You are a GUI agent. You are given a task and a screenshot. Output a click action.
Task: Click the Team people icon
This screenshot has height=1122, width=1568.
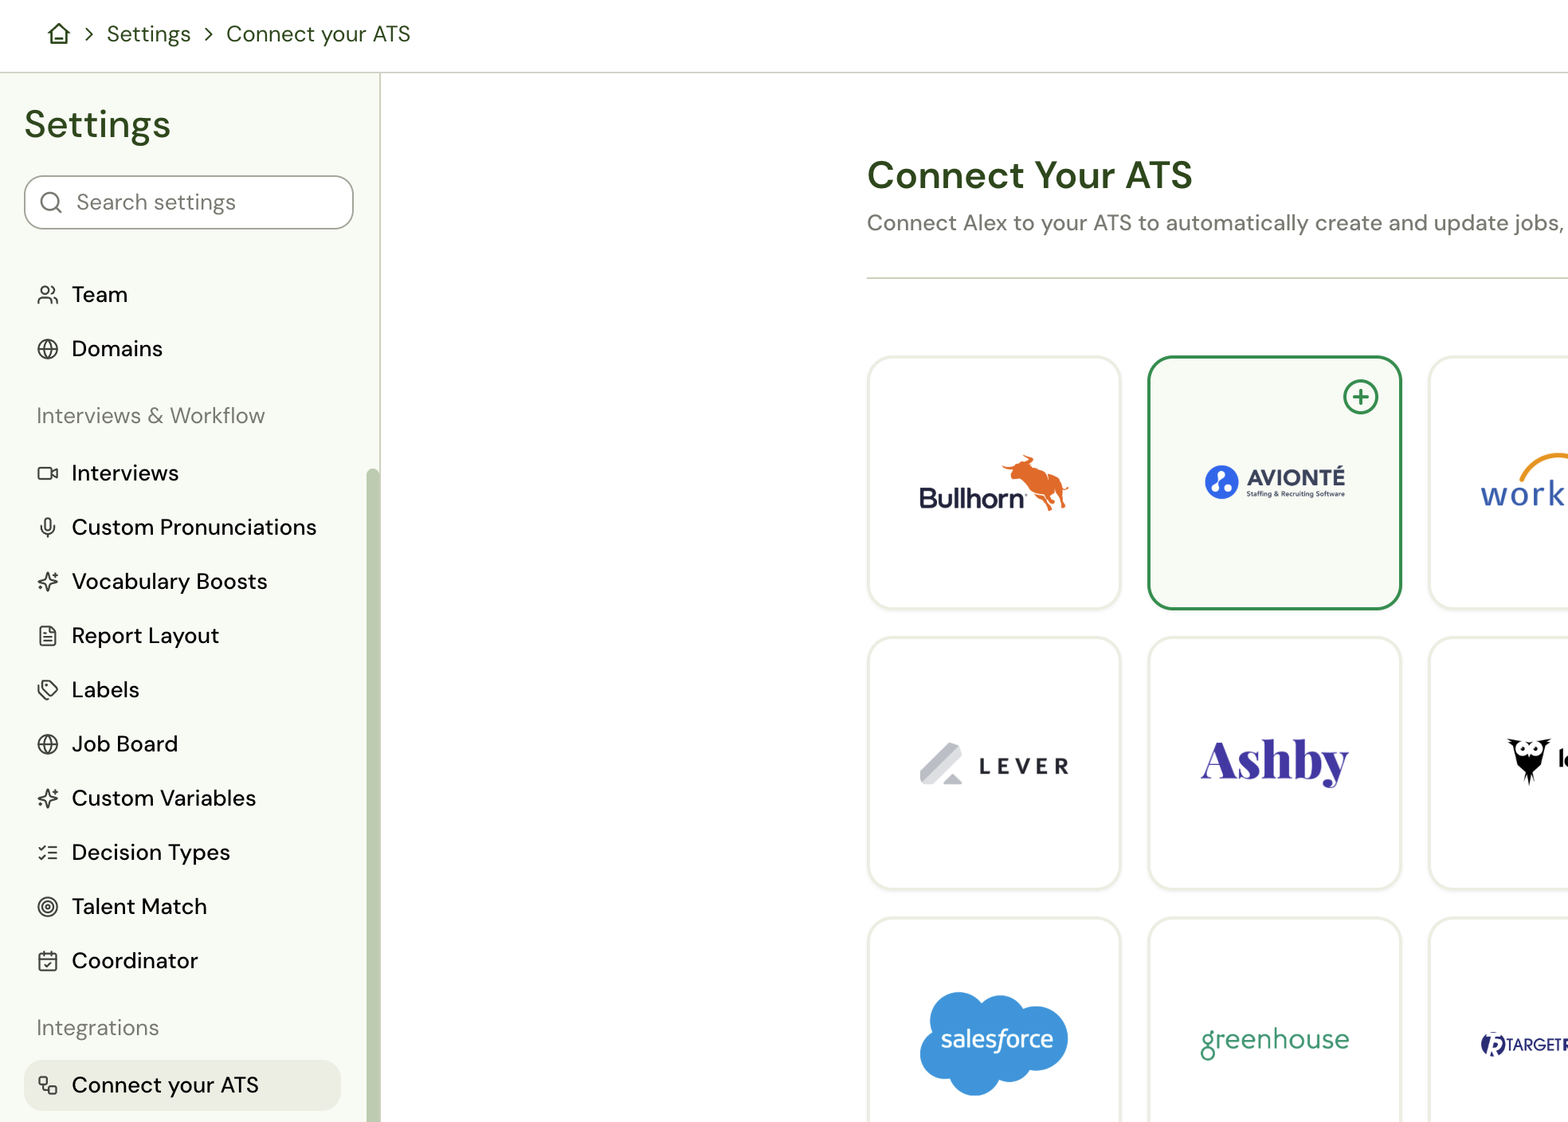tap(48, 295)
